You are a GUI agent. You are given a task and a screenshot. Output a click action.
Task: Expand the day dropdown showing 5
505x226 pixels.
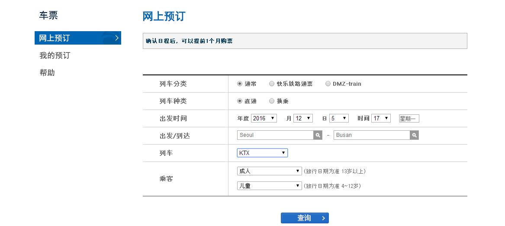tap(339, 118)
